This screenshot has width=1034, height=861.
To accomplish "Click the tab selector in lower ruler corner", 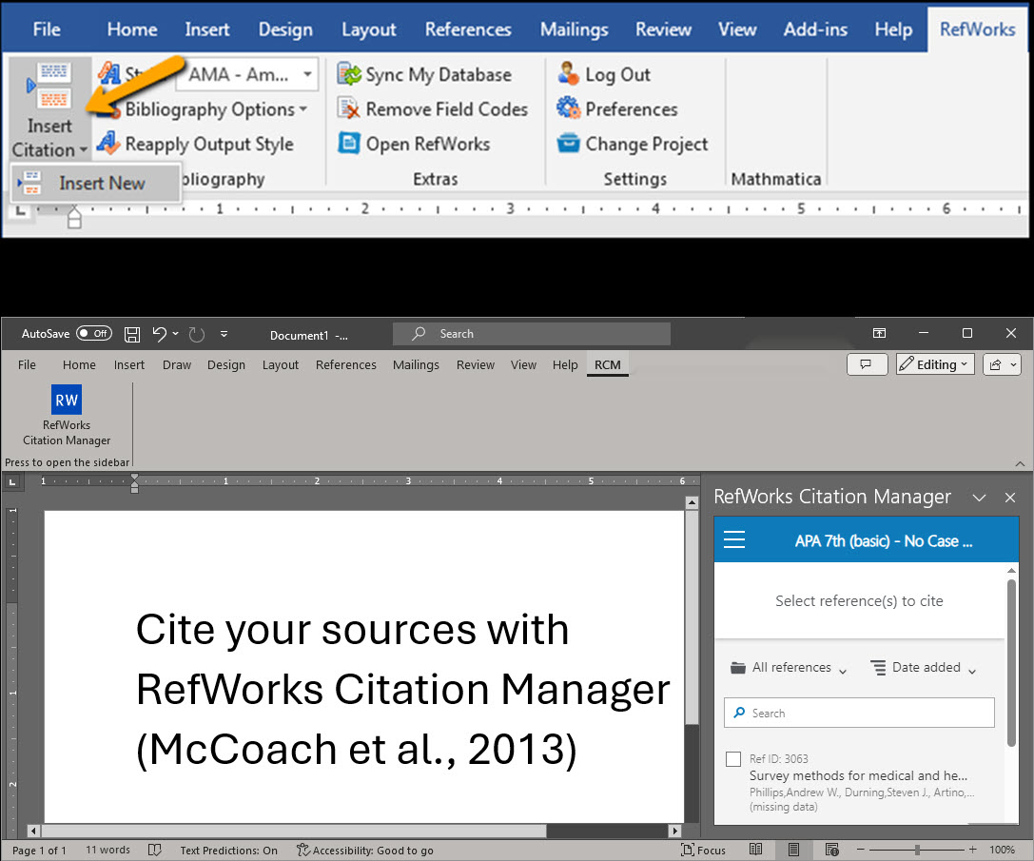I will click(x=11, y=482).
